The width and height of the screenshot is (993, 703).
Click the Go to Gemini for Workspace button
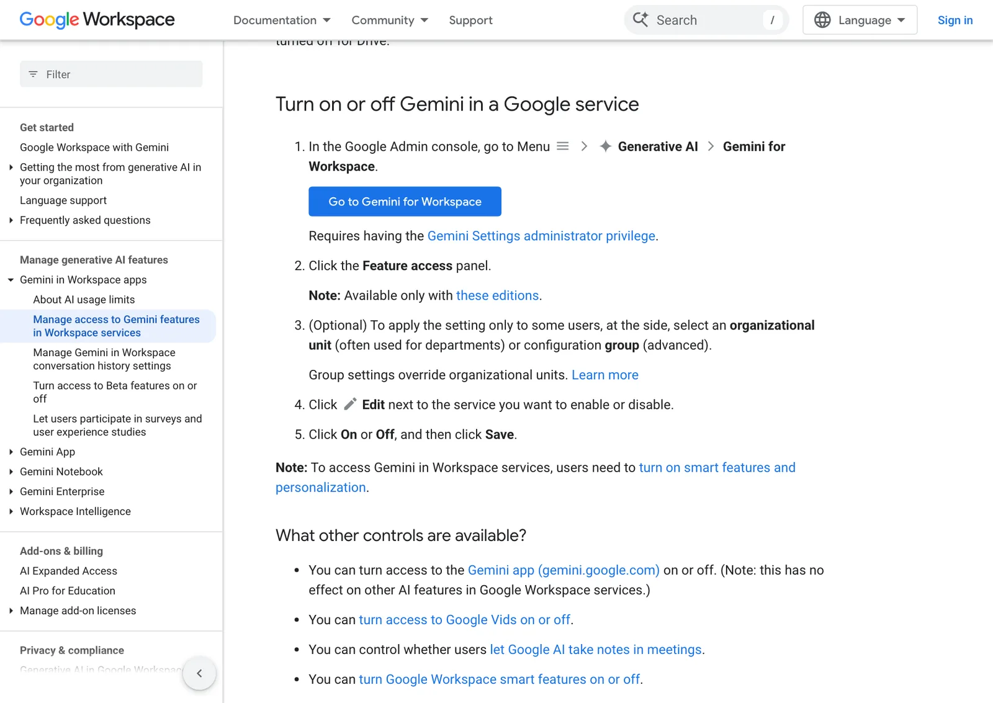coord(405,202)
